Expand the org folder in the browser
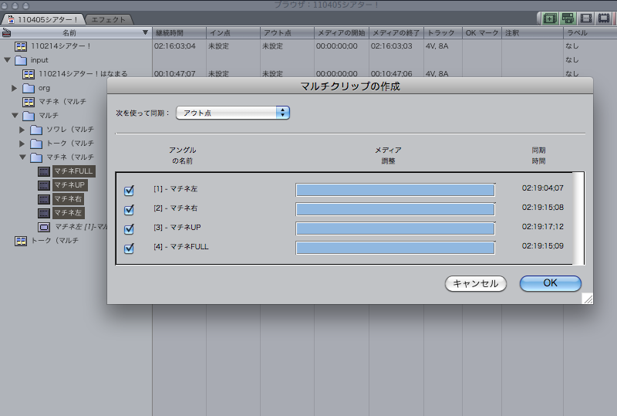This screenshot has width=617, height=416. click(x=14, y=88)
